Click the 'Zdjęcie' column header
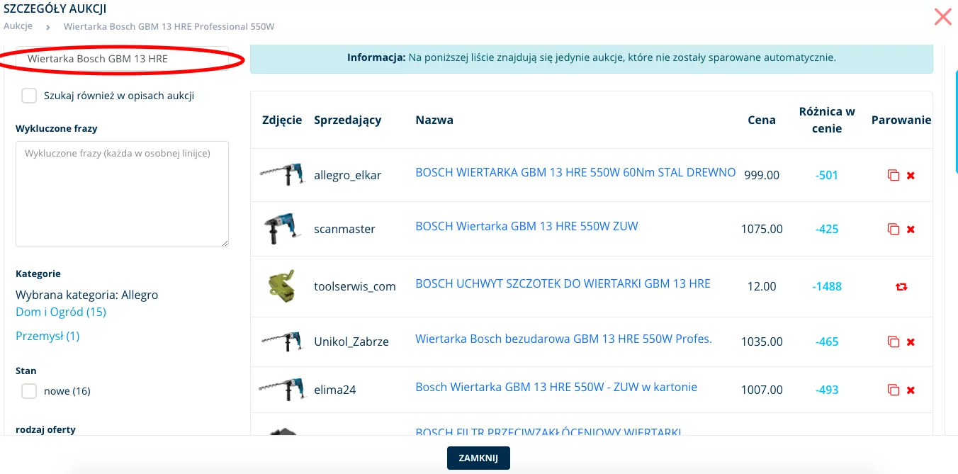958x474 pixels. [282, 120]
